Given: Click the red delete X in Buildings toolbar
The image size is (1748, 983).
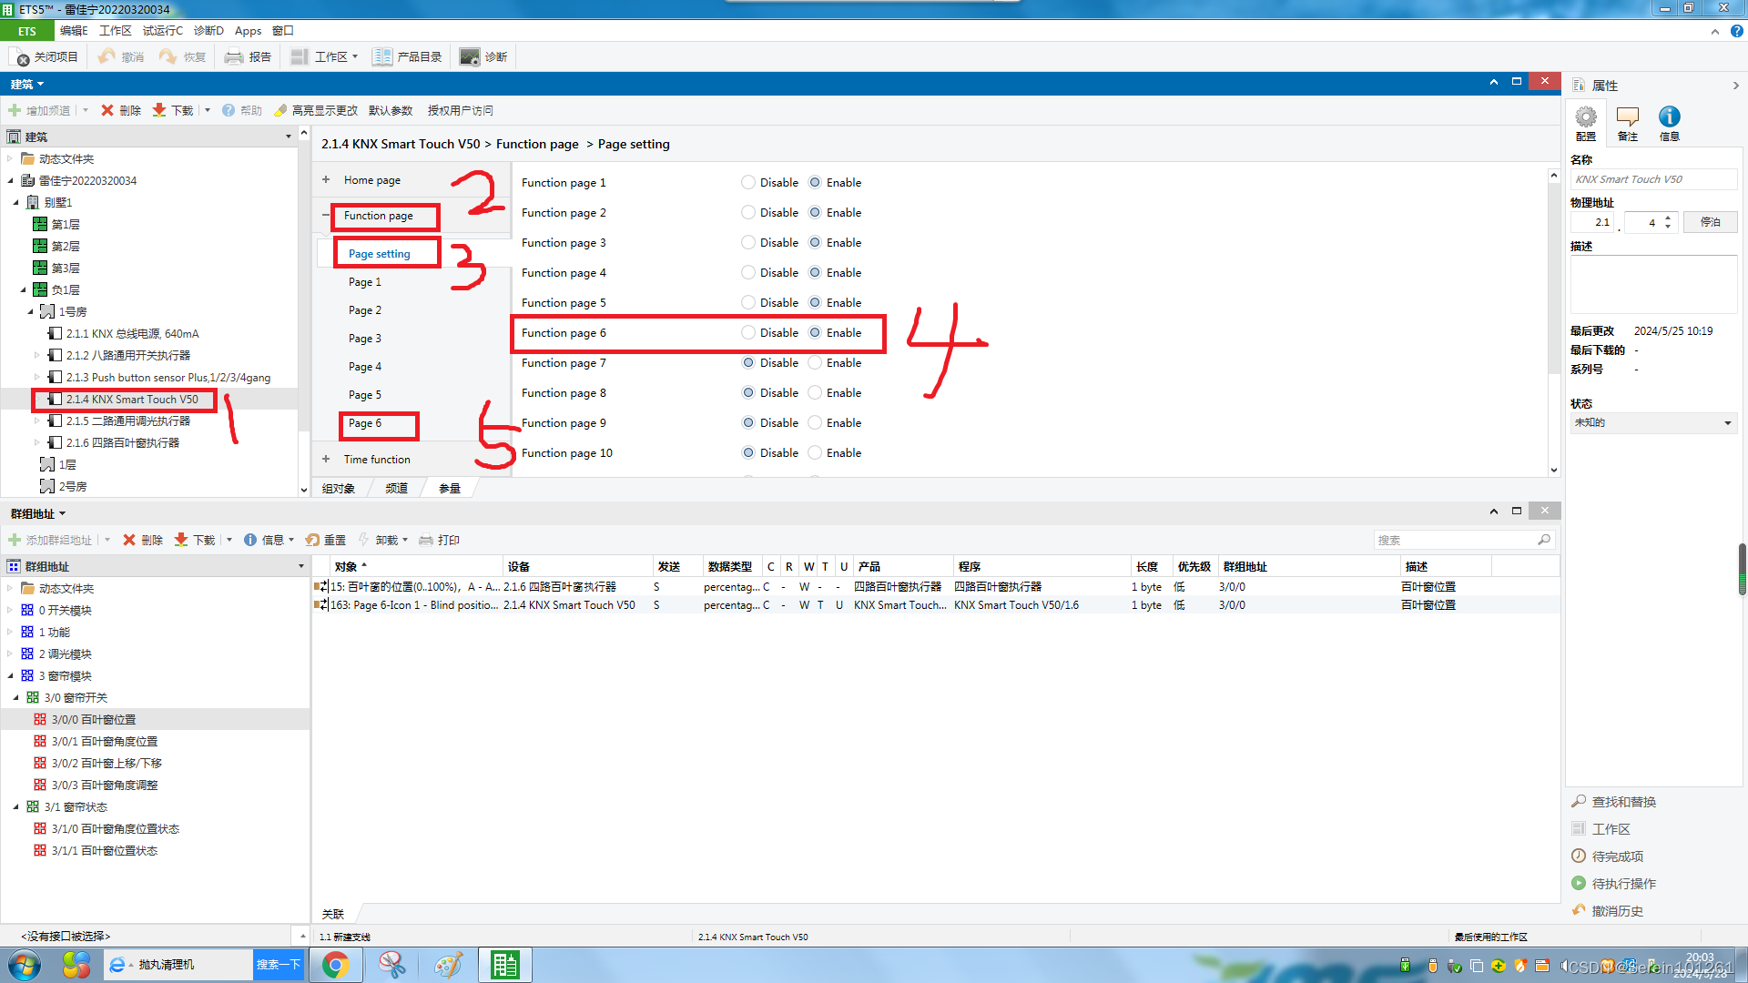Looking at the screenshot, I should [x=107, y=110].
